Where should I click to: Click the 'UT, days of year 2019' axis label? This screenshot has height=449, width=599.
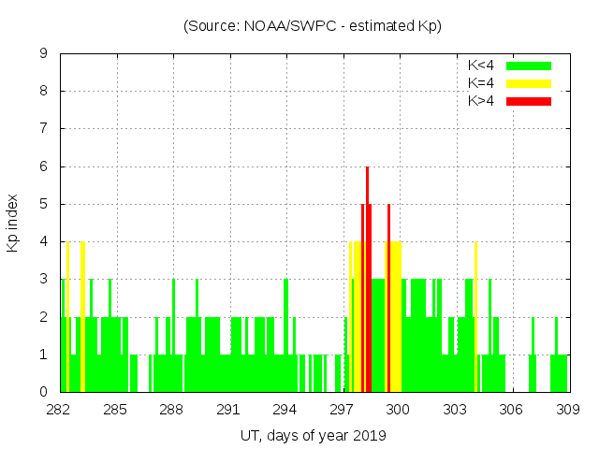click(313, 435)
